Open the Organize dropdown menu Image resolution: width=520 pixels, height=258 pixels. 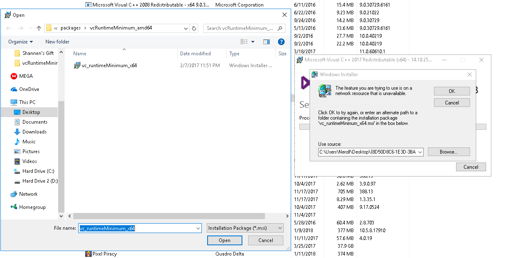click(x=20, y=42)
